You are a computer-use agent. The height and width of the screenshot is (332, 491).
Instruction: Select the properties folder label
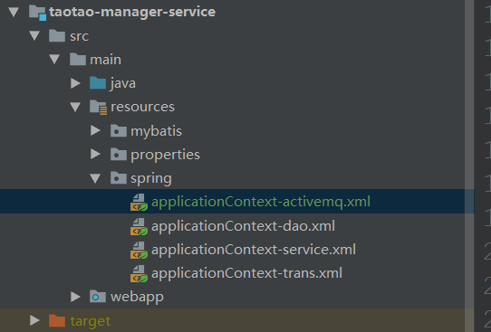pyautogui.click(x=165, y=155)
